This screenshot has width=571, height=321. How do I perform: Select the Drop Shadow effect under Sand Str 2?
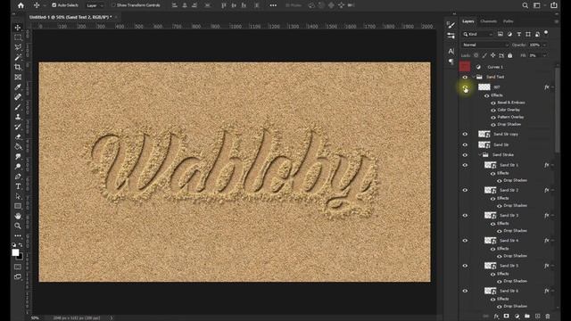point(515,206)
